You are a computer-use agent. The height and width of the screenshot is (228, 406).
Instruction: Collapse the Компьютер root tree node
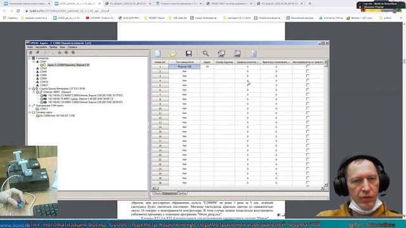[x=30, y=58]
